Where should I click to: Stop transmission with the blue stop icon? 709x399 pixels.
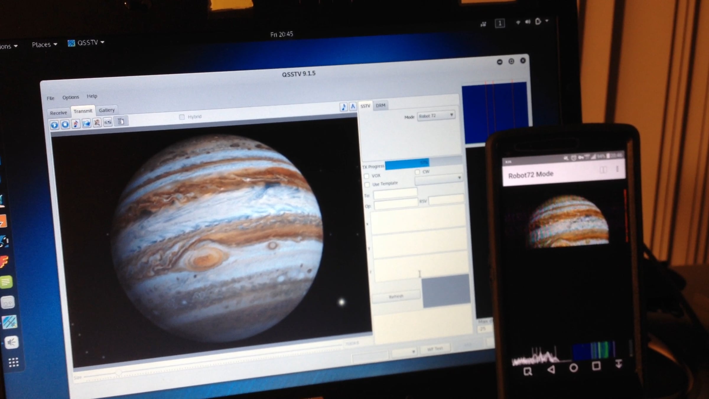(65, 124)
